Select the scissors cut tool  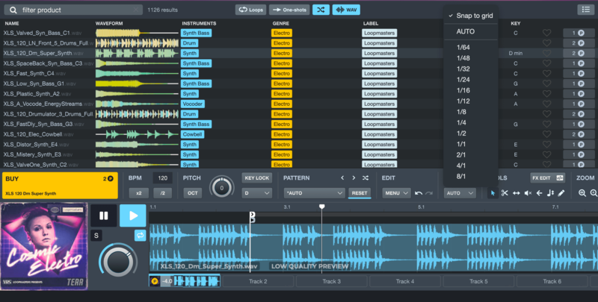[505, 193]
